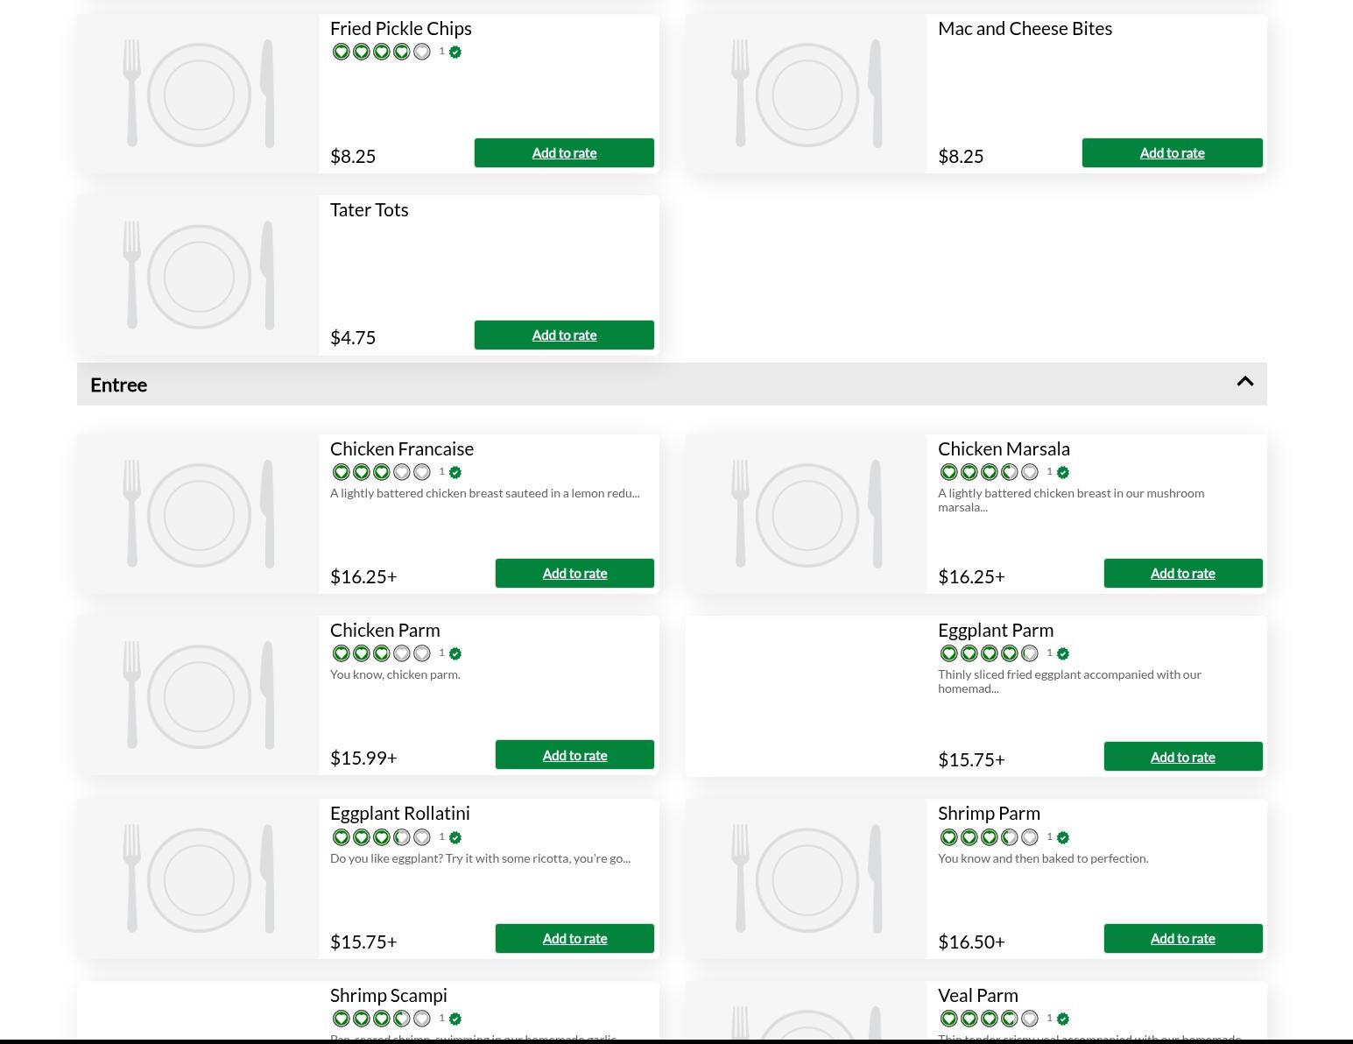Click verified badge on Chicken Parm

[455, 654]
